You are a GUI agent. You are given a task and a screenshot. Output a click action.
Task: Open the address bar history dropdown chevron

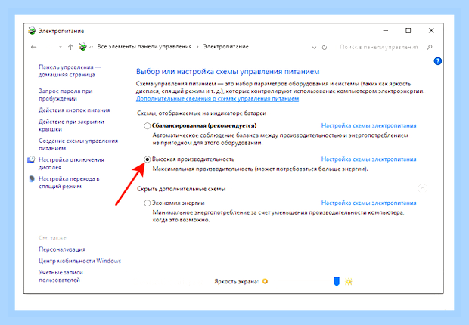coord(314,48)
